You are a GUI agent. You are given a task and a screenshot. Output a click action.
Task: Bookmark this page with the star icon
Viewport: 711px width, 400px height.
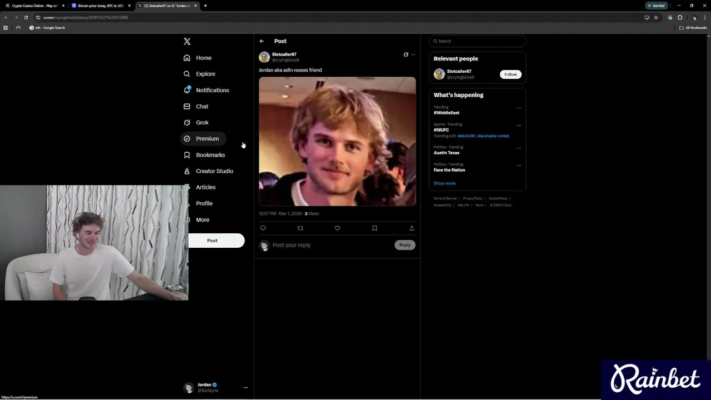(656, 17)
